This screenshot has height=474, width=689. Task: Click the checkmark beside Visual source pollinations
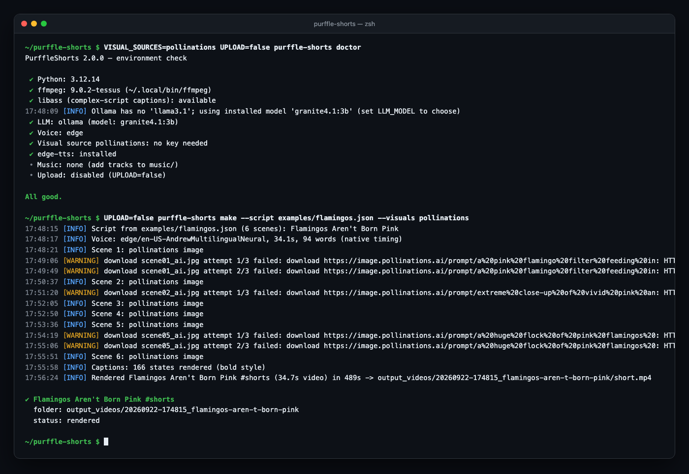click(x=31, y=143)
